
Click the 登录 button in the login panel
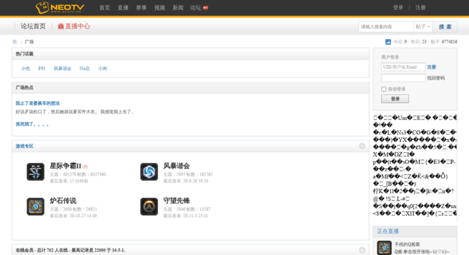tap(395, 99)
